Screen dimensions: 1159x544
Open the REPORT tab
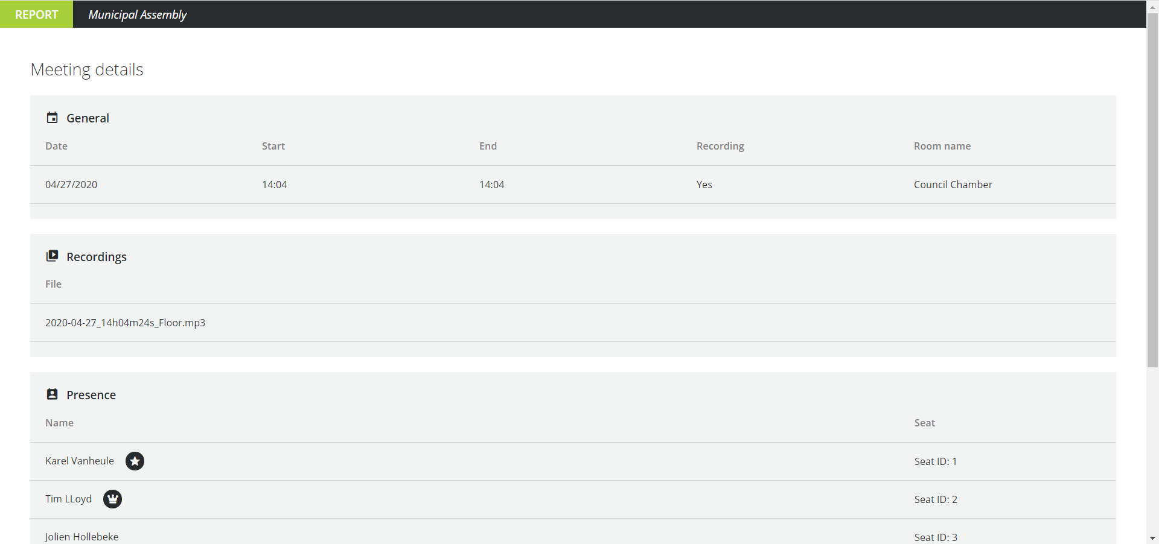[x=36, y=14]
